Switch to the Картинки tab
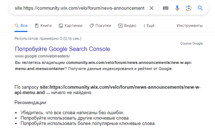This screenshot has width=215, height=135. pyautogui.click(x=70, y=25)
